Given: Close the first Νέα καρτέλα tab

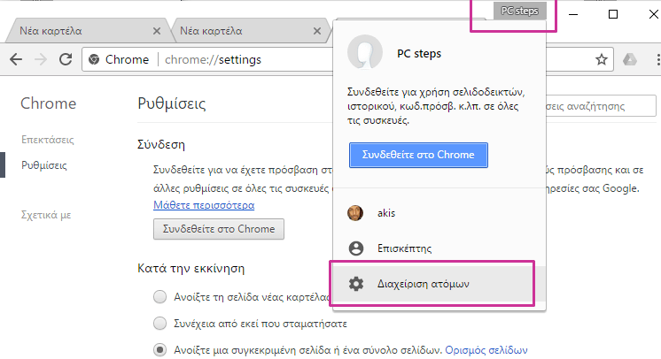Looking at the screenshot, I should [157, 31].
